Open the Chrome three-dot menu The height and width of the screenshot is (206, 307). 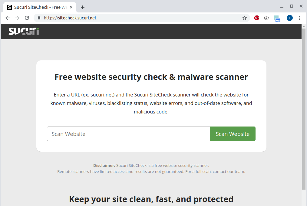coord(300,18)
